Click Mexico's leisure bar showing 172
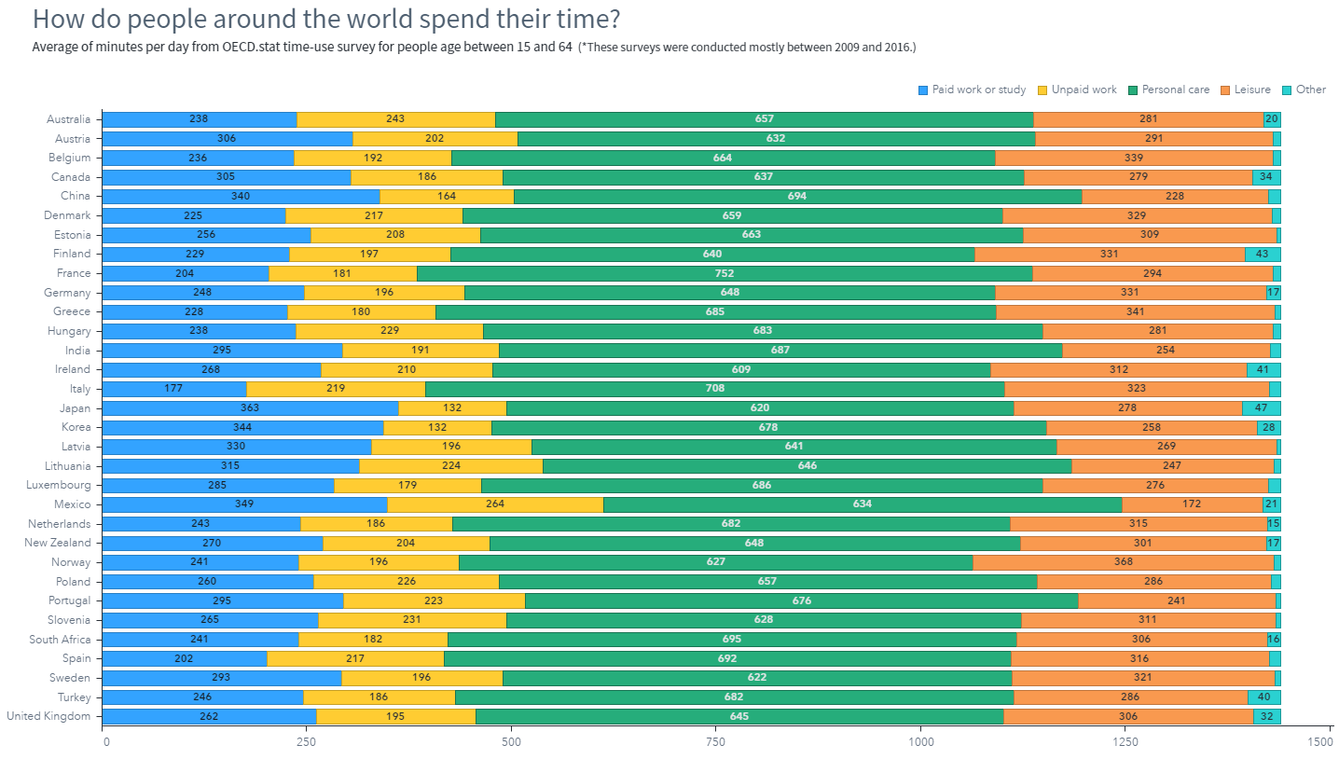This screenshot has width=1339, height=759. (1193, 504)
